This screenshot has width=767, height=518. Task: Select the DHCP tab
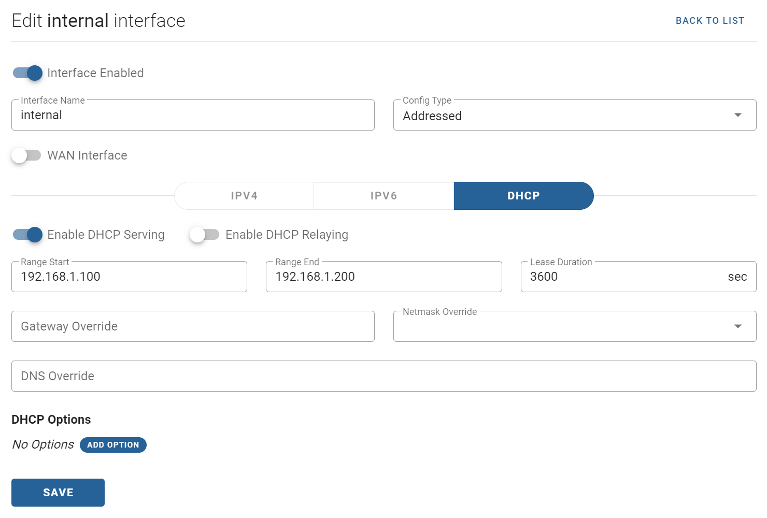coord(523,196)
